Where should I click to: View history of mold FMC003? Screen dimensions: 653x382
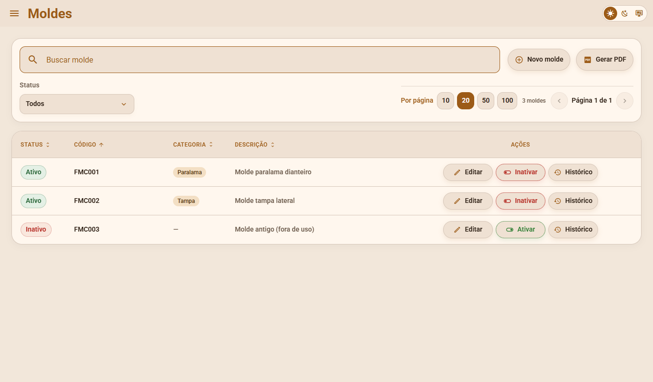tap(573, 230)
